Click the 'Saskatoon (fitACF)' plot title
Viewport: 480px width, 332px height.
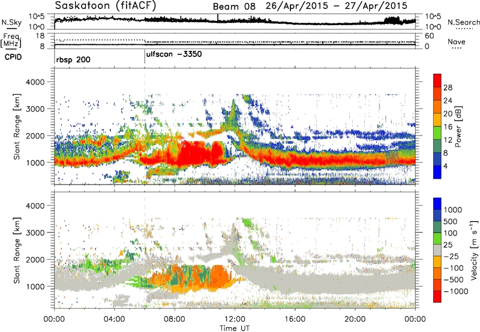pos(106,5)
